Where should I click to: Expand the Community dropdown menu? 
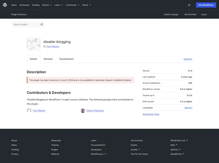73,5
